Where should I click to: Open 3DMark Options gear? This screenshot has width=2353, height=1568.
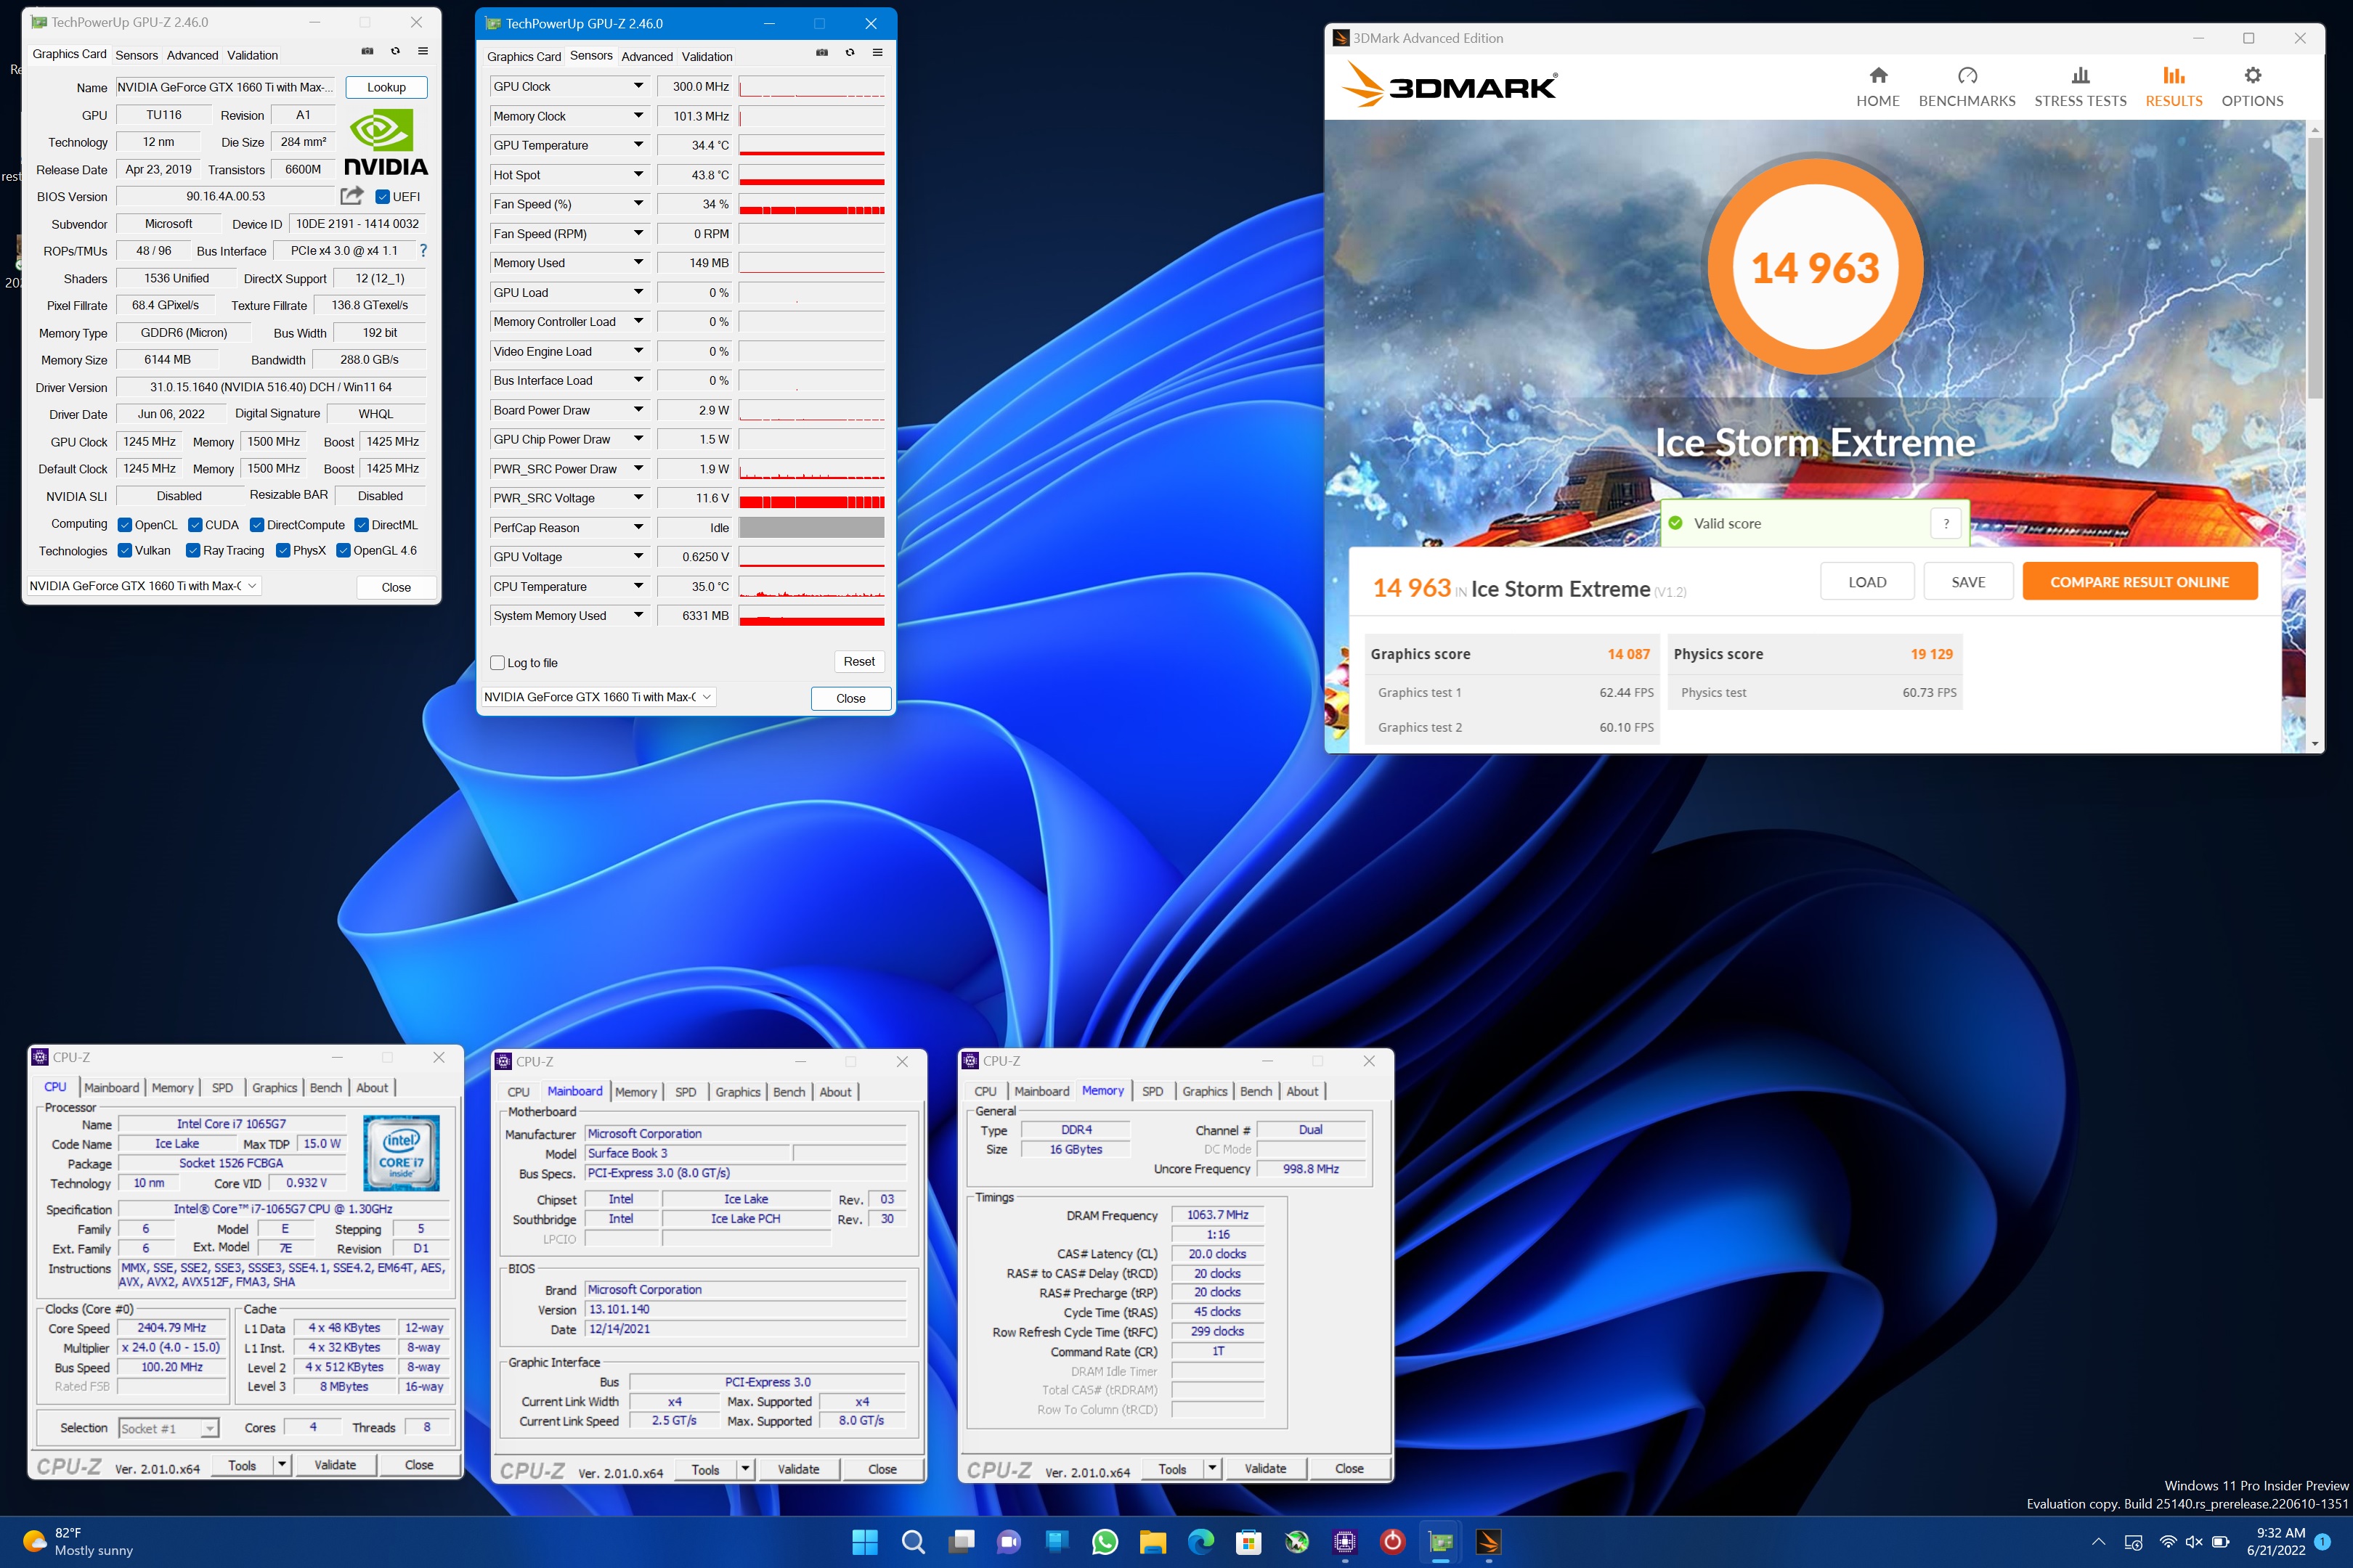tap(2252, 87)
